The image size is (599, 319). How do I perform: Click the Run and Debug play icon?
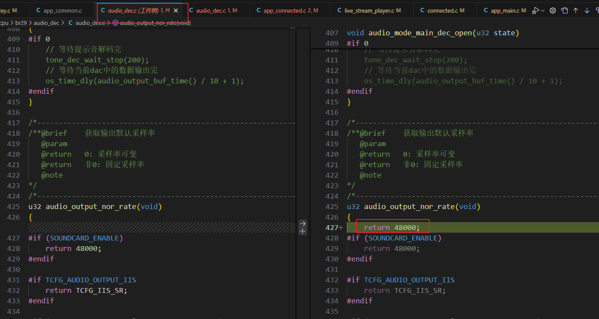[x=536, y=10]
